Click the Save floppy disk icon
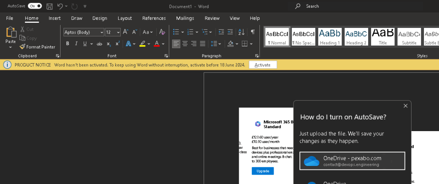 point(49,6)
